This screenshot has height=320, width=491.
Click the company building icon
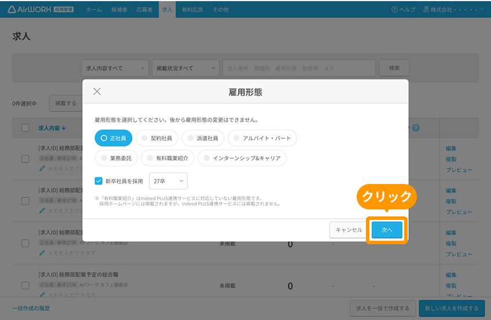(x=426, y=10)
